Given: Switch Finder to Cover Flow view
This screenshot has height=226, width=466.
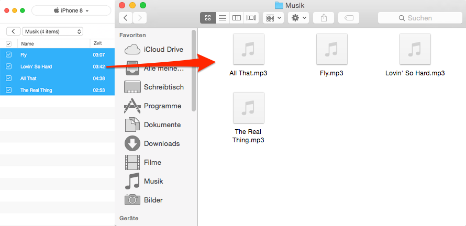Looking at the screenshot, I should (x=251, y=18).
